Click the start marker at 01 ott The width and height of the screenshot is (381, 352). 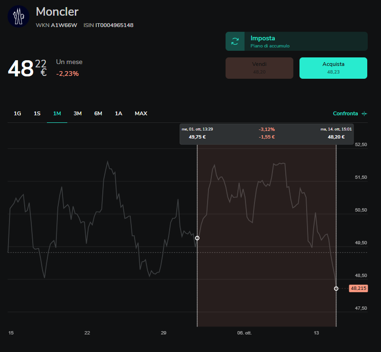pos(197,238)
